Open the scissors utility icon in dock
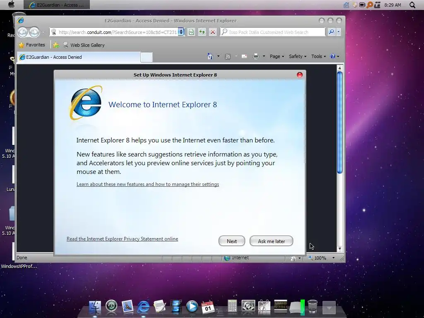Screen dimensions: 424x318 tap(264, 307)
